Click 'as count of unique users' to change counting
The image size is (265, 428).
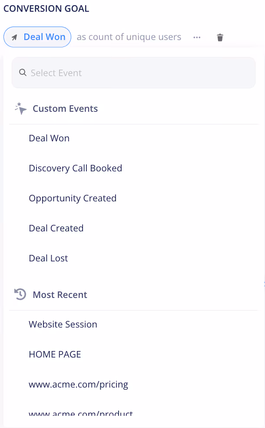(129, 37)
